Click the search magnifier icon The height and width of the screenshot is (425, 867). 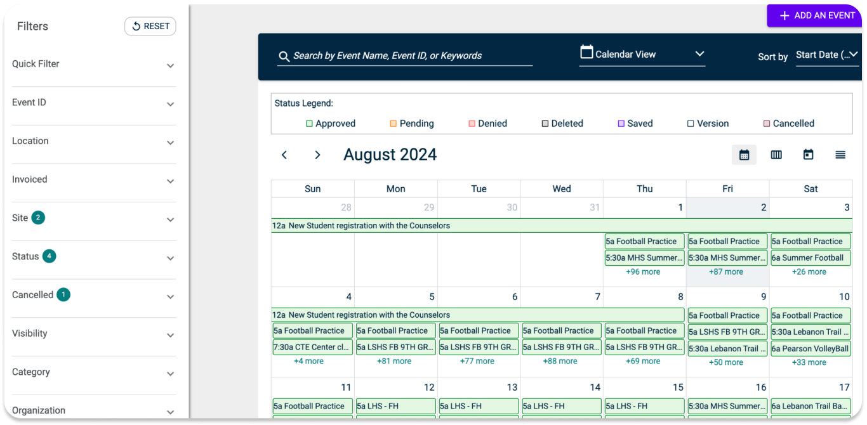tap(284, 56)
